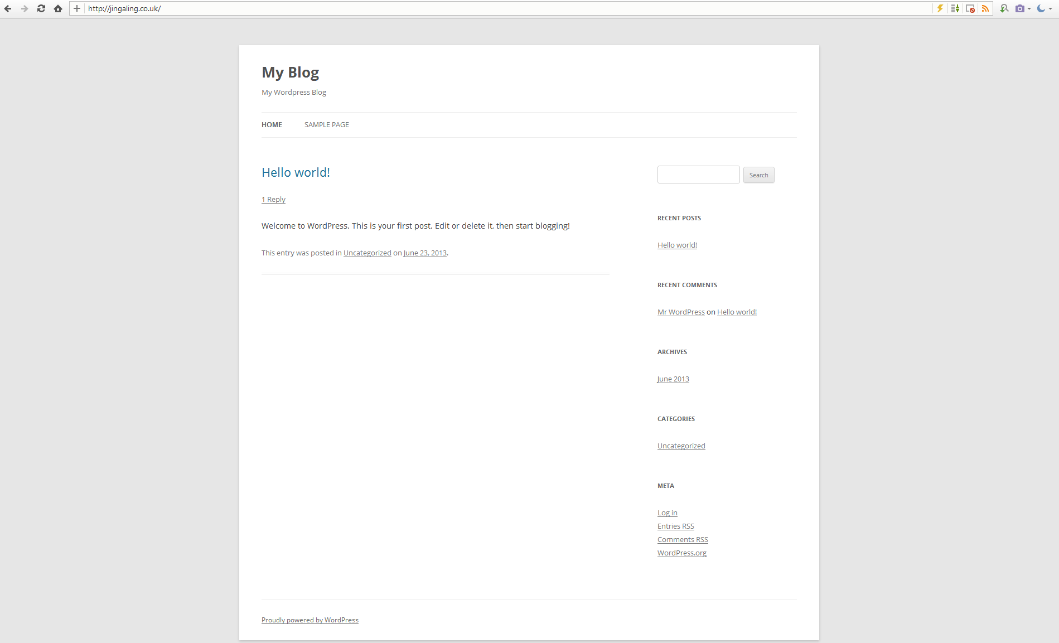Click the search magnifier icon
The image size is (1059, 643).
point(1004,8)
